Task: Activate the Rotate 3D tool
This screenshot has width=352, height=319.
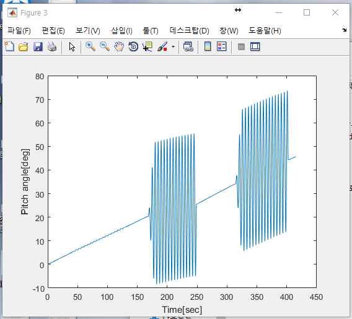Action: click(133, 46)
